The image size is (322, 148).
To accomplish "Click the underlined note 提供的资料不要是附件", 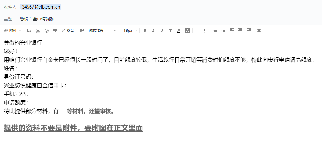I will pyautogui.click(x=40, y=128).
